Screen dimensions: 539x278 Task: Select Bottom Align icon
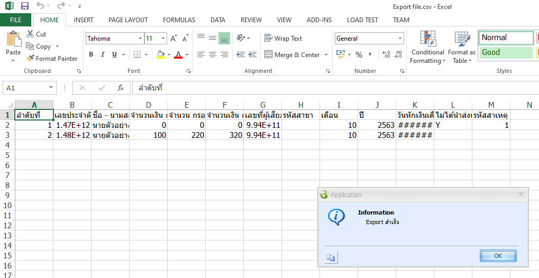(224, 39)
